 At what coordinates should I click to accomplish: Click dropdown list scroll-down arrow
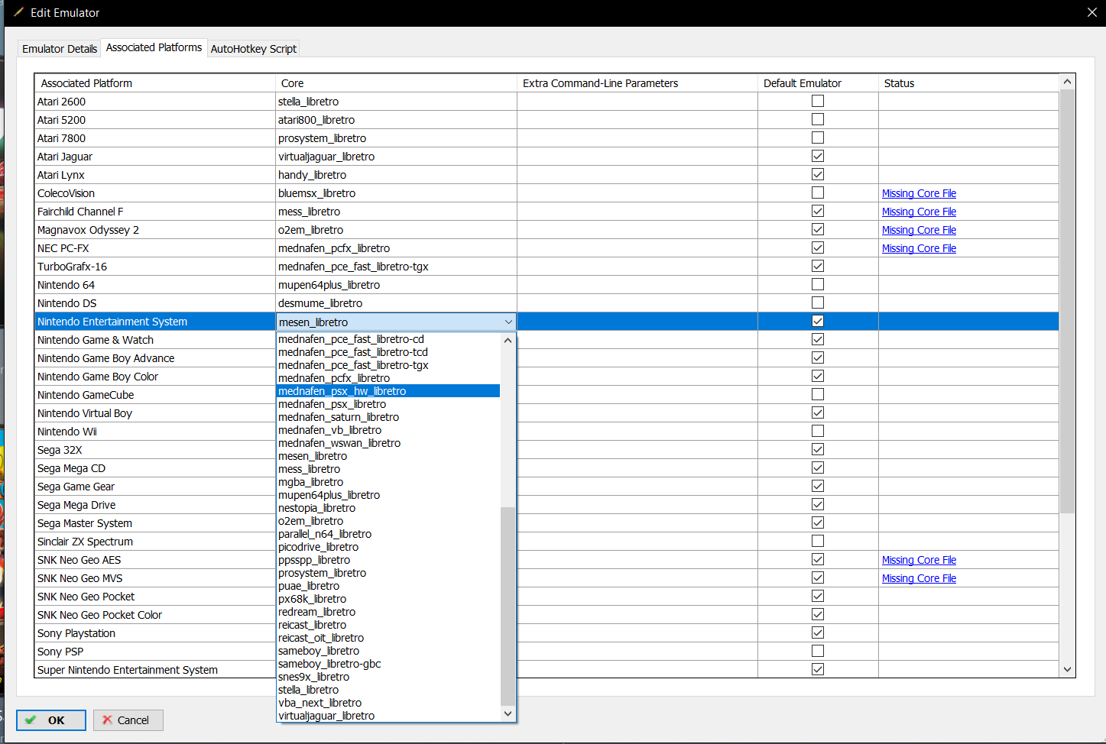click(x=508, y=713)
